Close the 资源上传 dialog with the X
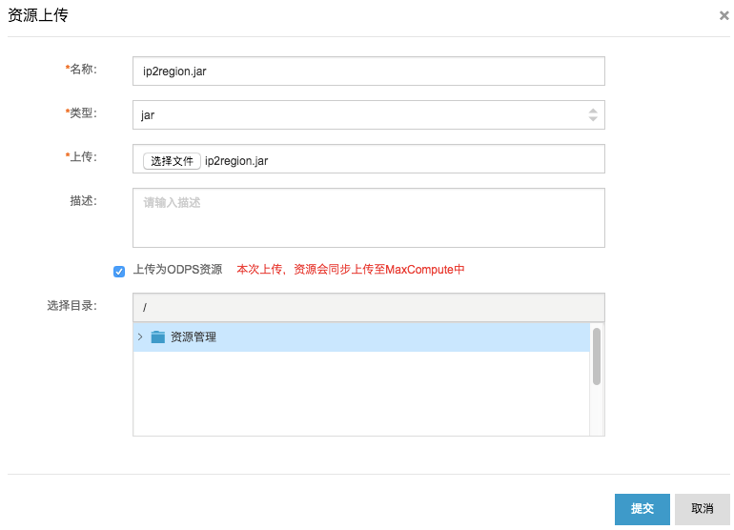The image size is (734, 530). tap(724, 15)
